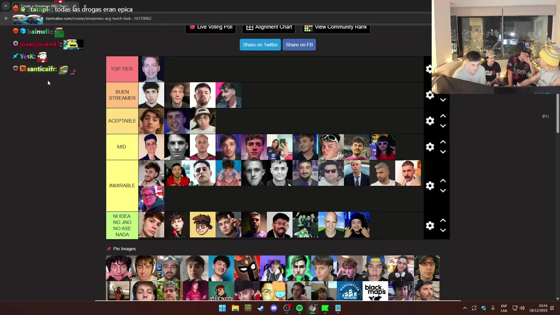Move NI IDEA tier up with chevron
560x315 pixels.
coord(443,220)
